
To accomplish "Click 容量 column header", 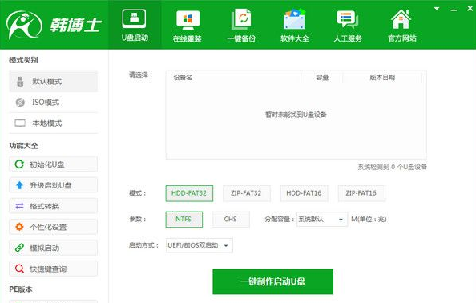I will click(322, 78).
